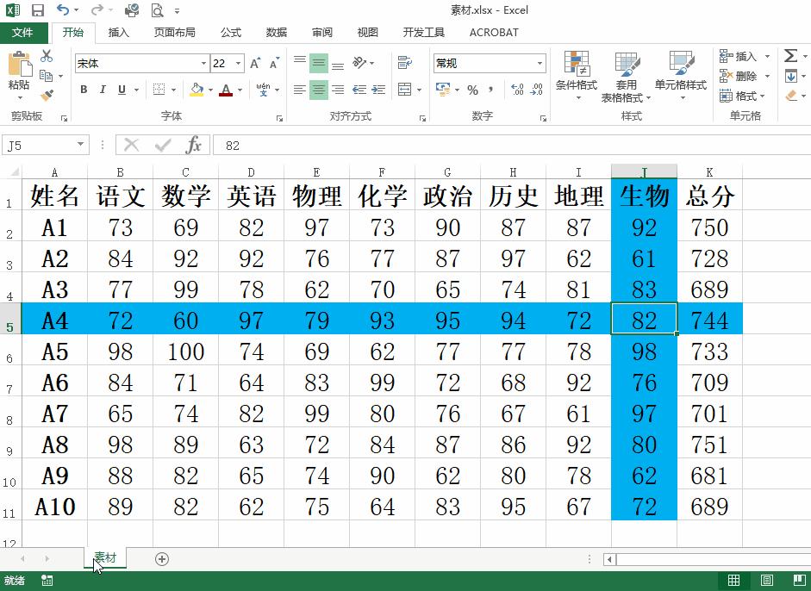The height and width of the screenshot is (591, 811).
Task: Switch to the 页面布局 tab
Action: click(x=174, y=33)
